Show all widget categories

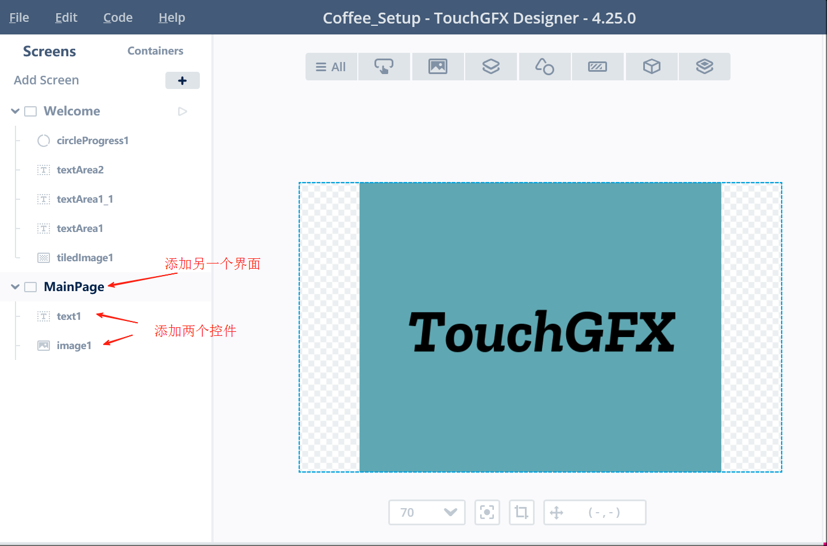point(331,67)
